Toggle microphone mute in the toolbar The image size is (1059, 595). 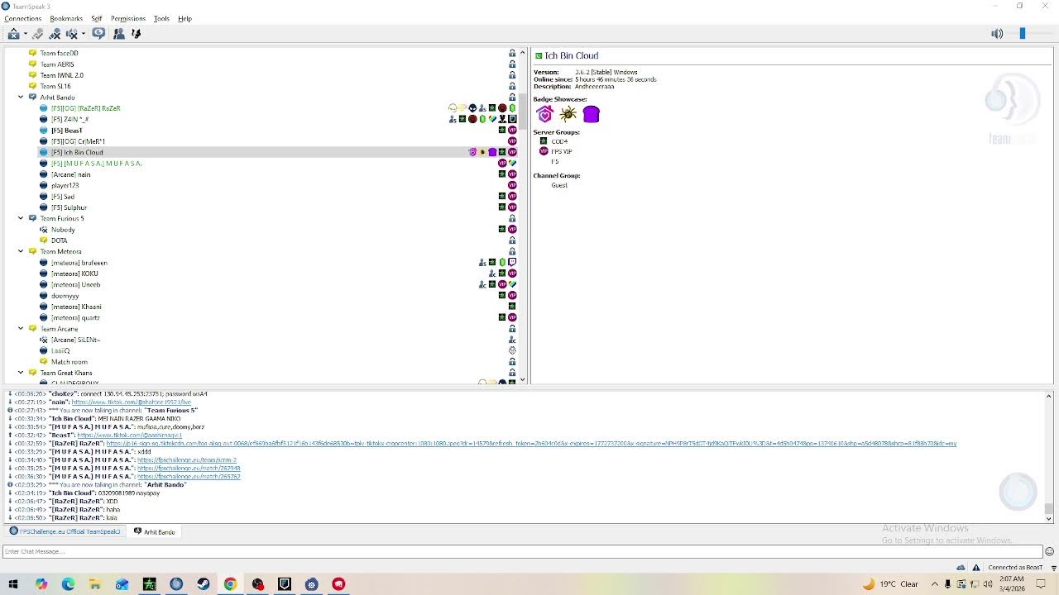[55, 34]
